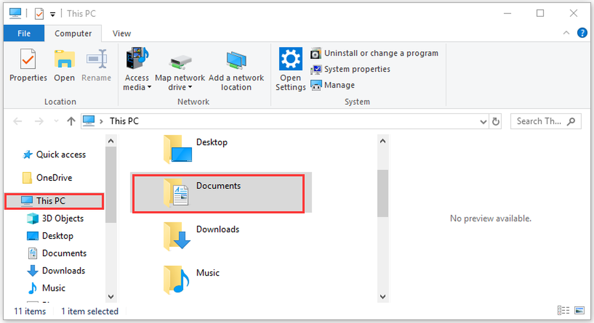
Task: Open the File tab
Action: [x=24, y=34]
